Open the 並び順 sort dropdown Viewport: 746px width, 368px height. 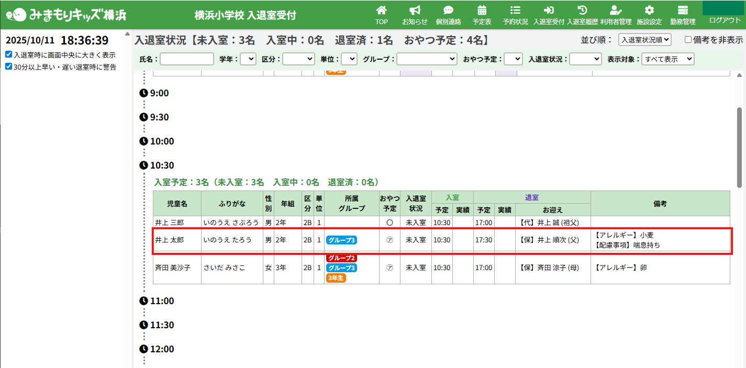click(x=644, y=40)
